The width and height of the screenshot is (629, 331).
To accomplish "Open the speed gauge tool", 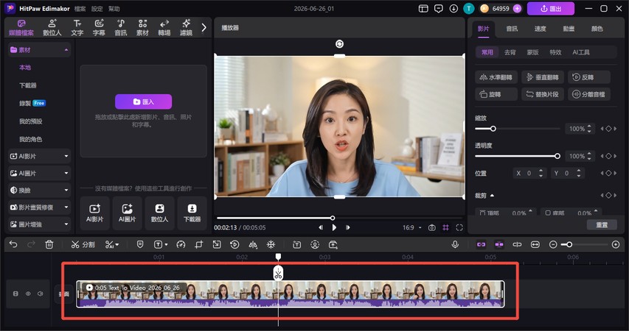I will tap(181, 244).
